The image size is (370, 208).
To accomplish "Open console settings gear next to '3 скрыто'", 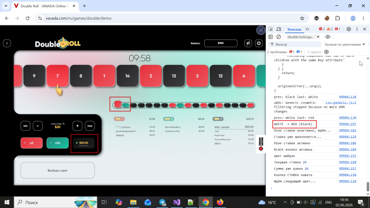I will click(326, 52).
